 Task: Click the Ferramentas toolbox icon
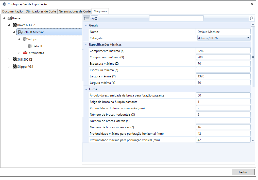coord(25,53)
